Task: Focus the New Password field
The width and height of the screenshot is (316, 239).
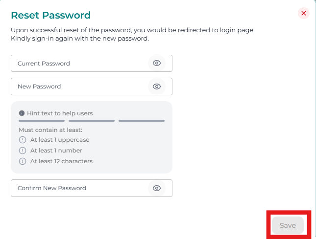Action: tap(78, 87)
